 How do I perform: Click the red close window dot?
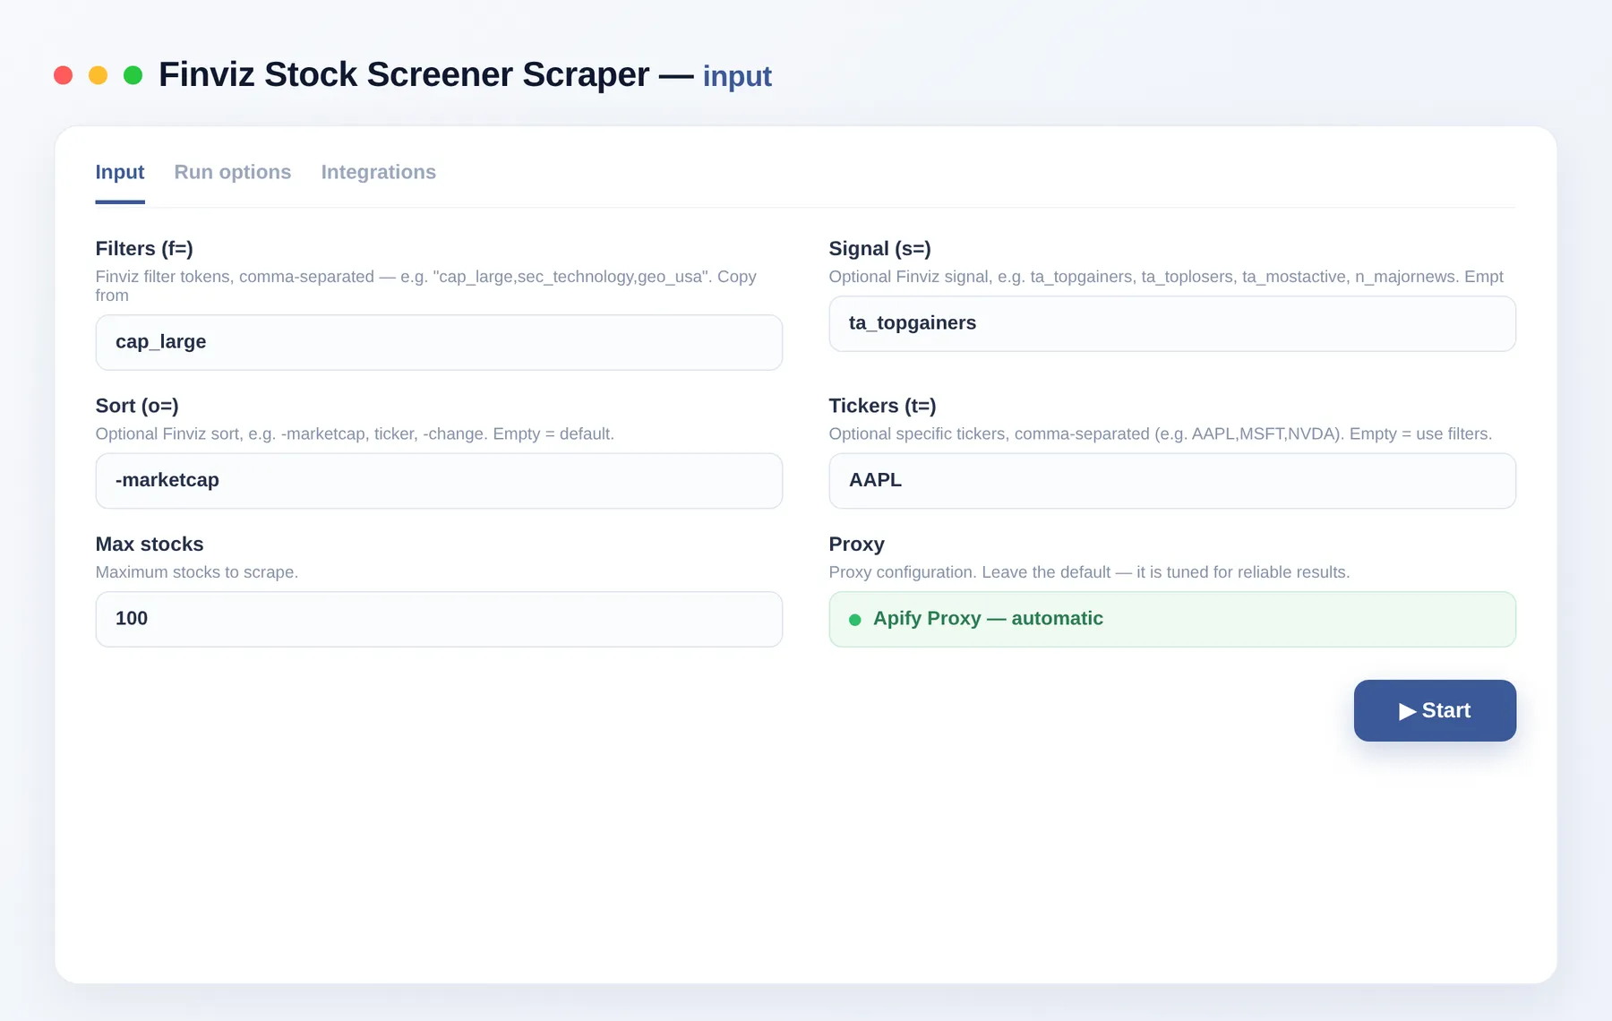[x=63, y=75]
